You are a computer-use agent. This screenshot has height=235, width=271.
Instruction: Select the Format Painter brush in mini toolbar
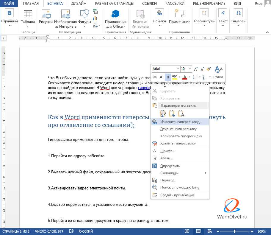209,69
